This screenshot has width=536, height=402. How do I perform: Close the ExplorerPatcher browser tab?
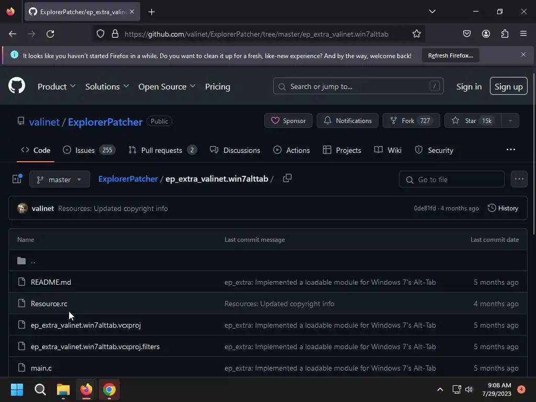click(x=132, y=12)
